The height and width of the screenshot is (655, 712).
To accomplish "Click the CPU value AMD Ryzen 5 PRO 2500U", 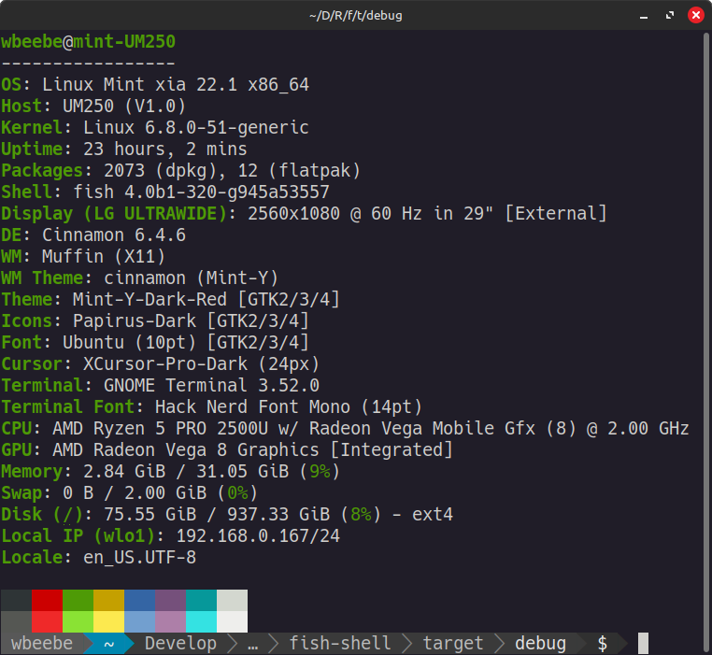I will point(160,428).
